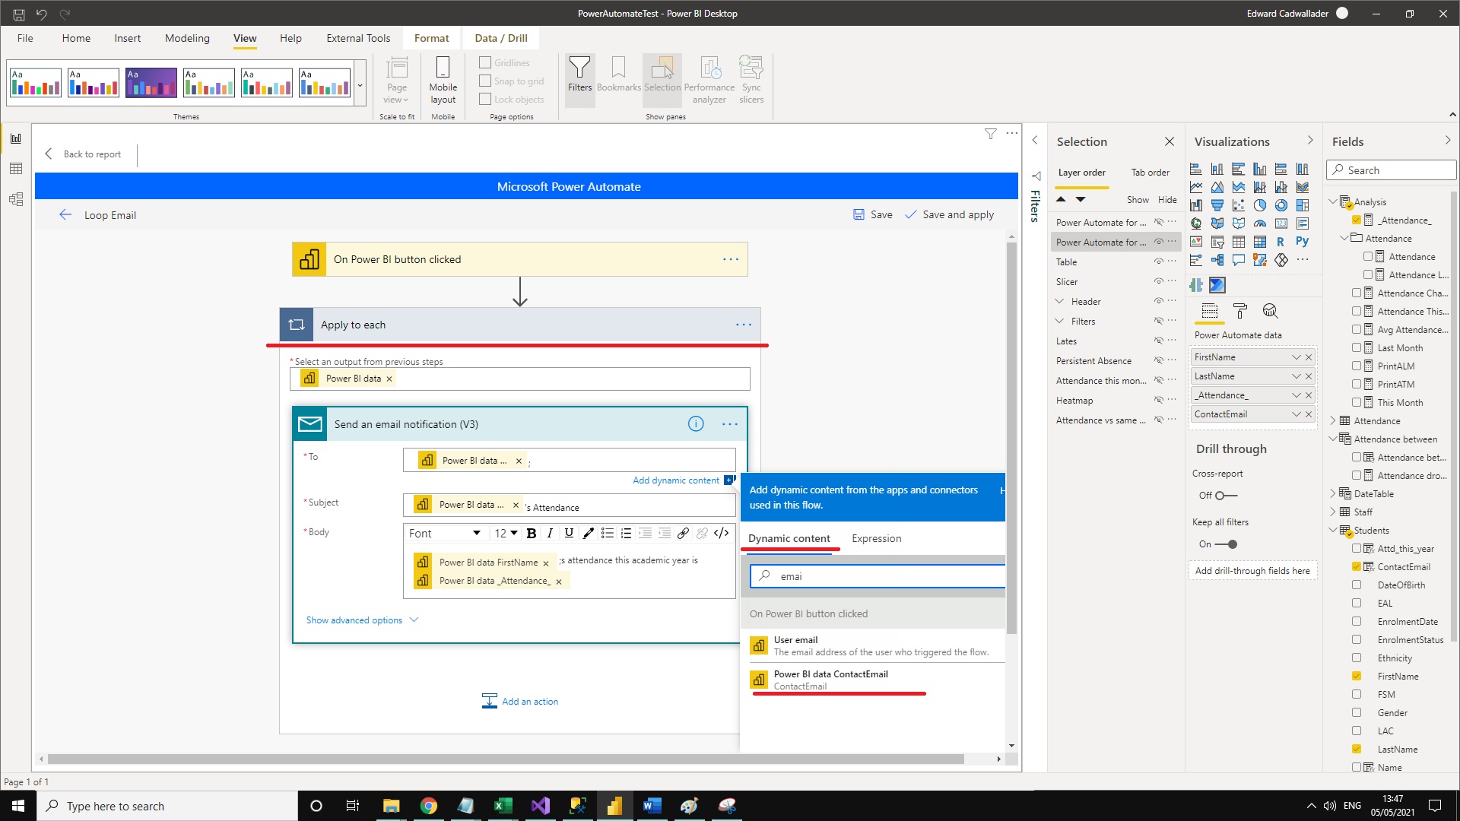This screenshot has width=1460, height=821.
Task: Open Performance analyzer
Action: 709,80
